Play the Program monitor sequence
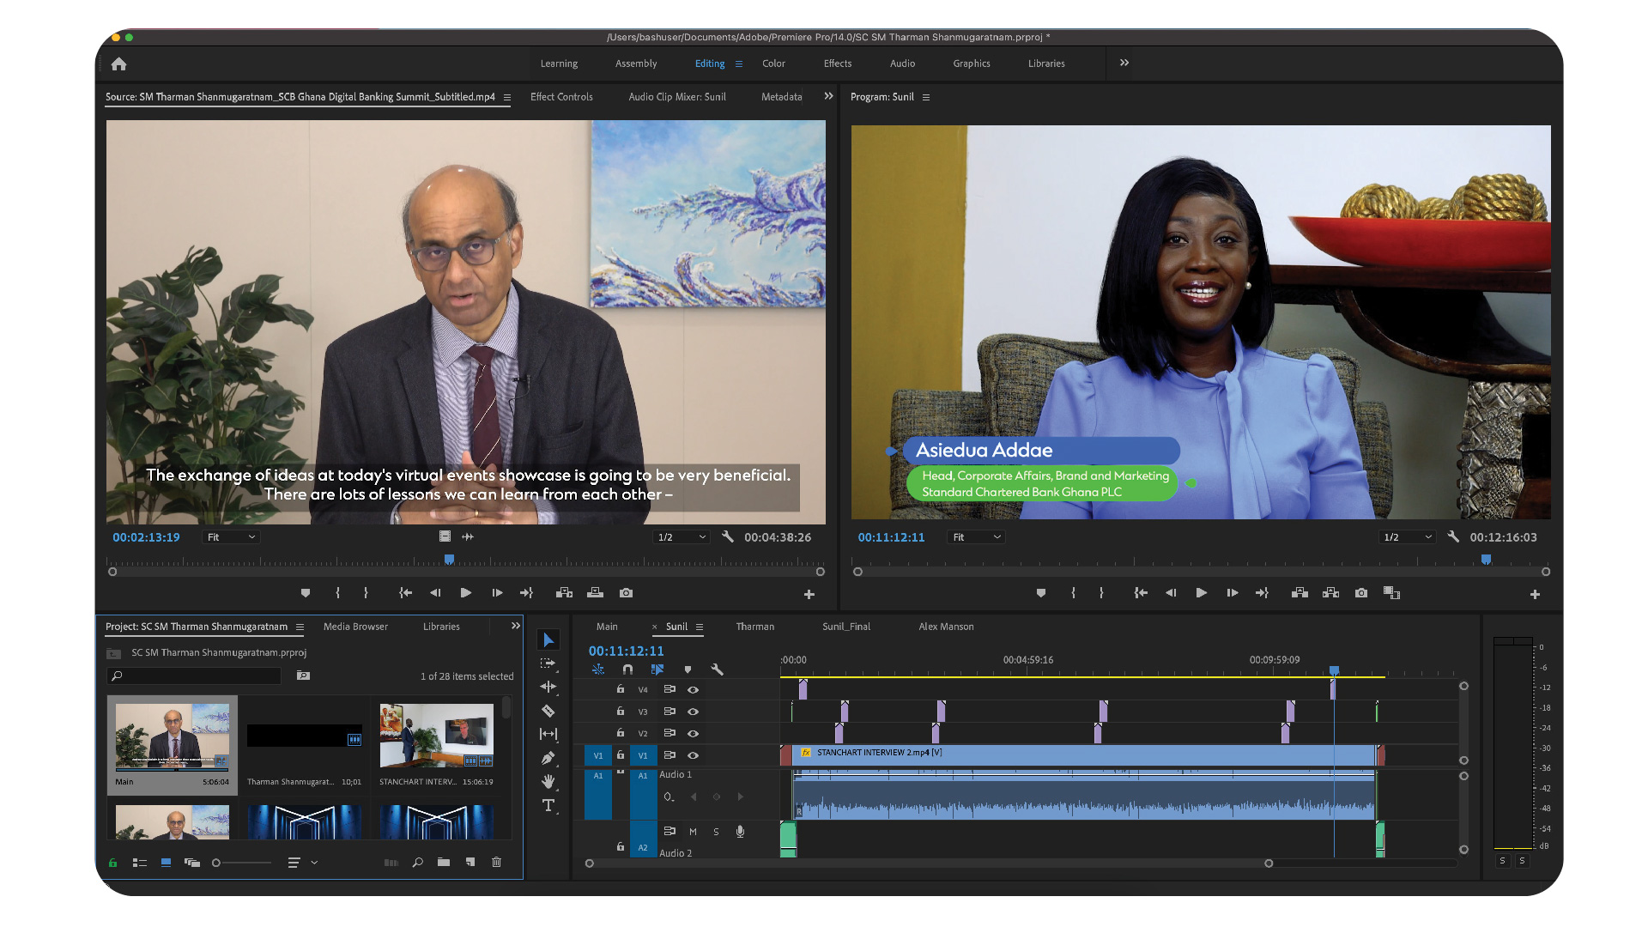 pyautogui.click(x=1202, y=593)
